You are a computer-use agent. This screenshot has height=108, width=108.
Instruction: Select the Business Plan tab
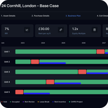73,16
